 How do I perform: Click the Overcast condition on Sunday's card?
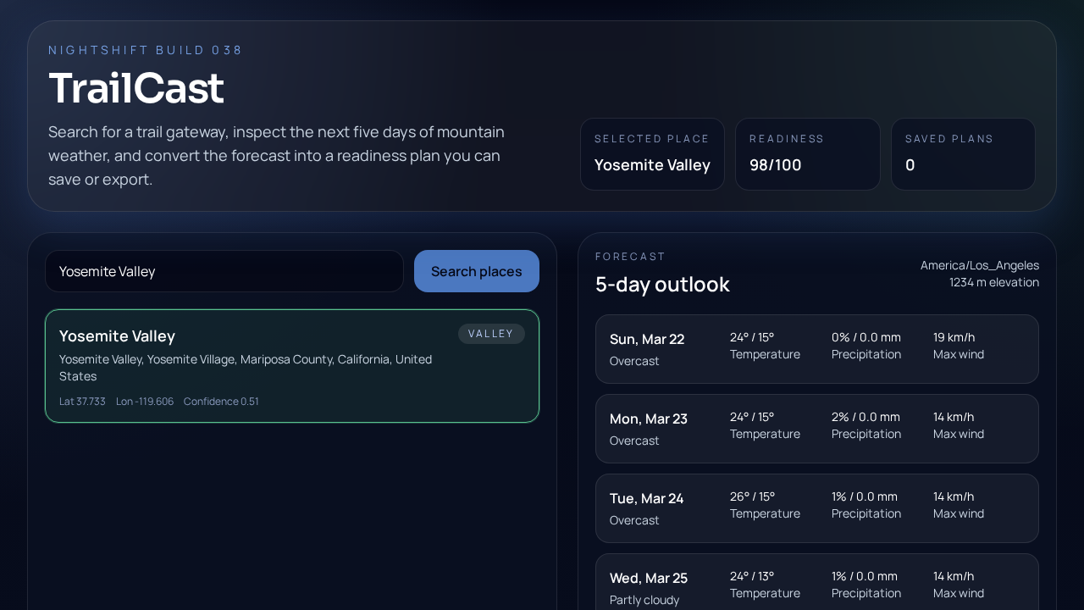point(633,361)
